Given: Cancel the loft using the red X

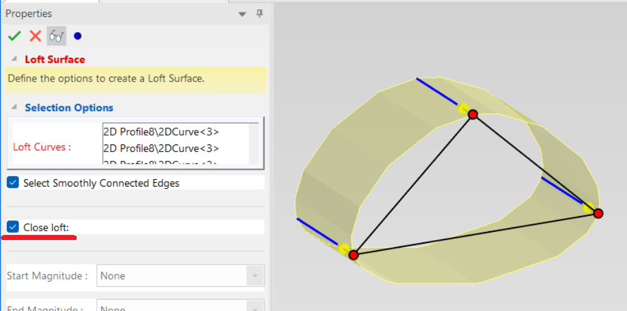Looking at the screenshot, I should click(35, 36).
